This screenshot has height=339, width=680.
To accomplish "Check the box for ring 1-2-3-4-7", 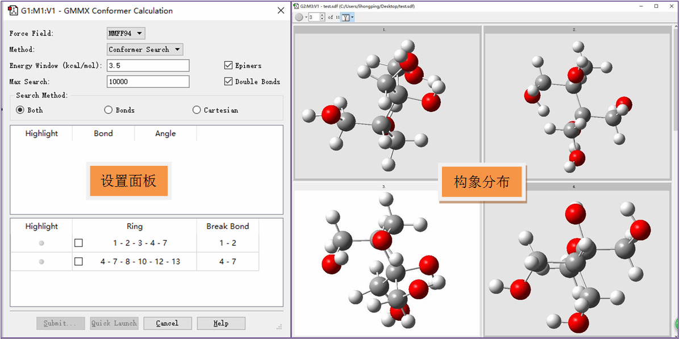I will pyautogui.click(x=78, y=243).
